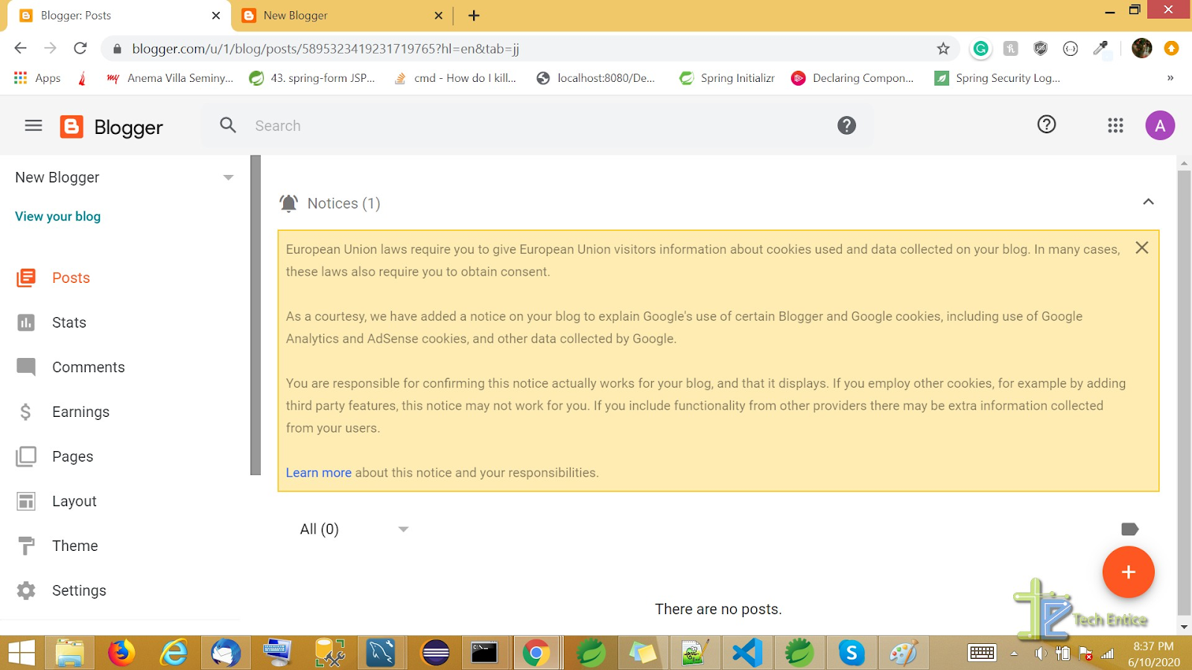The image size is (1192, 670).
Task: Click the shield extension icon
Action: [1041, 48]
